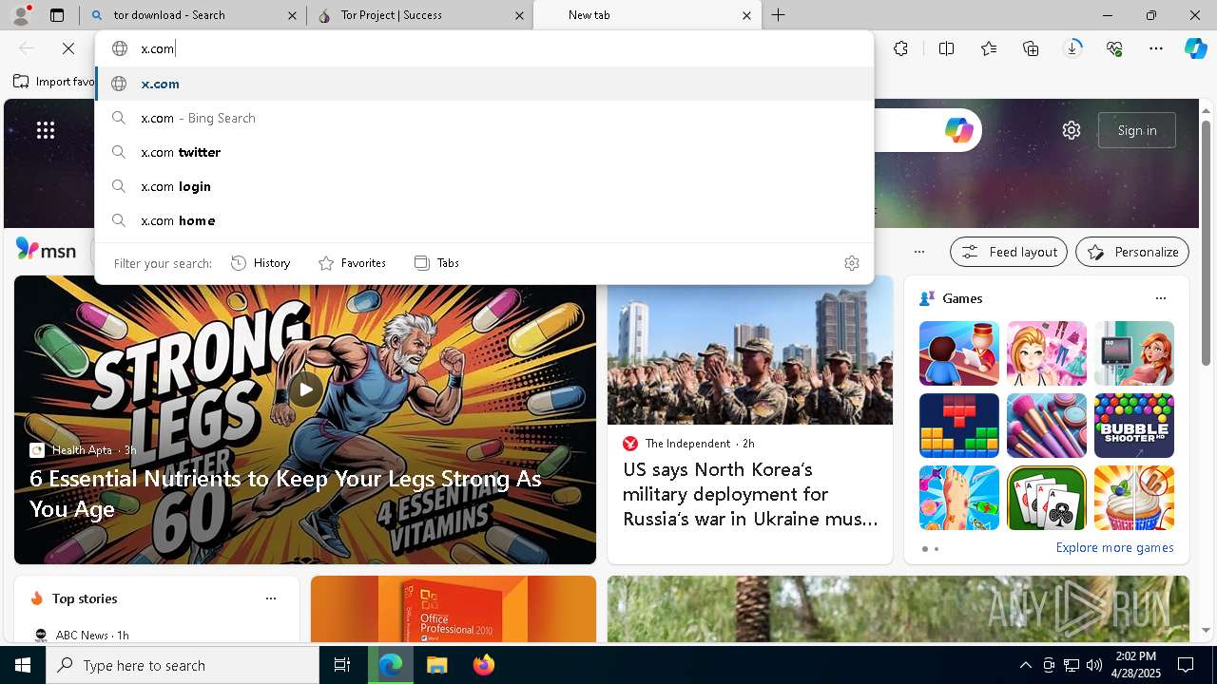Viewport: 1217px width, 684px height.
Task: Filter search by Favorites
Action: (x=352, y=263)
